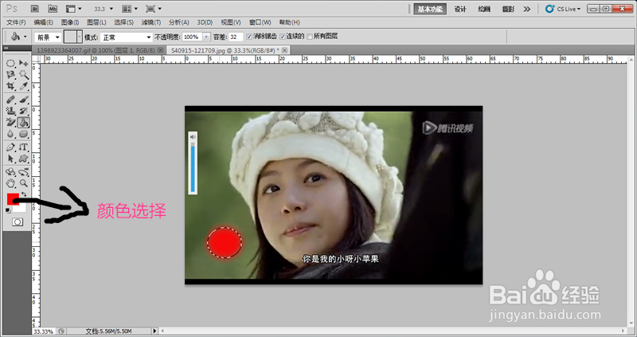Switch to 摄影 workspace
Viewport: 637px width, 337px height.
click(x=508, y=9)
